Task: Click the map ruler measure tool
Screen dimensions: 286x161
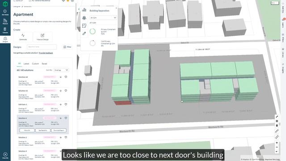Action: pyautogui.click(x=277, y=131)
